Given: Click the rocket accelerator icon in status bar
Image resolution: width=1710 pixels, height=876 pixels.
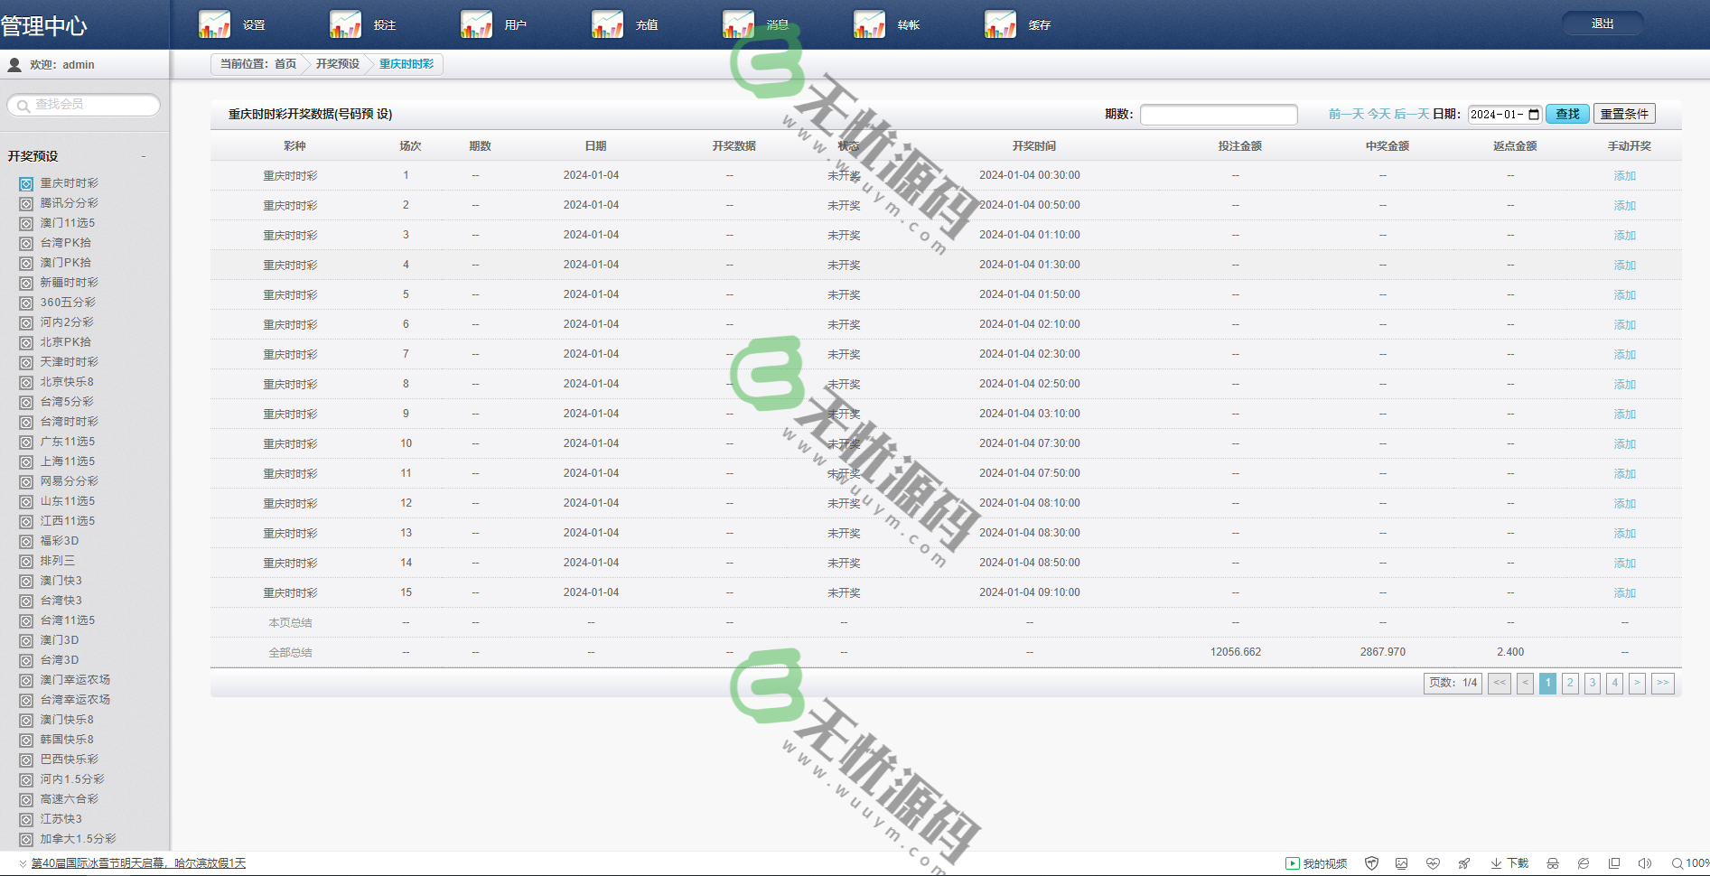Looking at the screenshot, I should [x=1464, y=863].
